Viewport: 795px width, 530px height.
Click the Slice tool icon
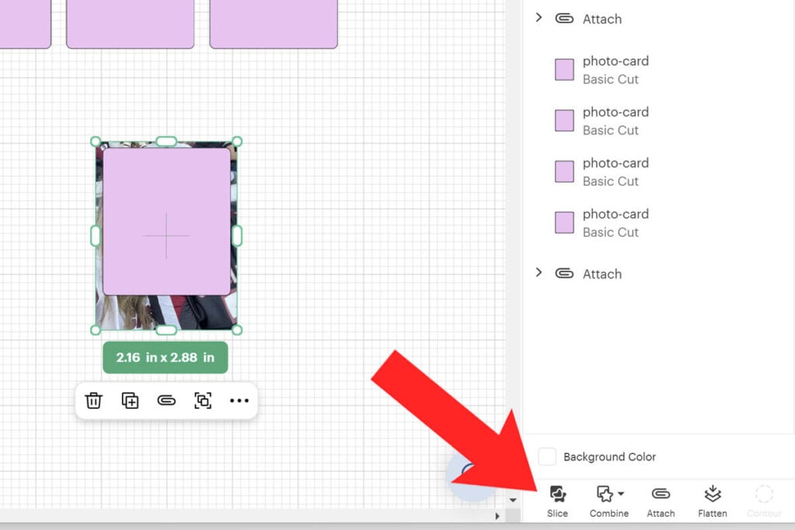tap(557, 494)
